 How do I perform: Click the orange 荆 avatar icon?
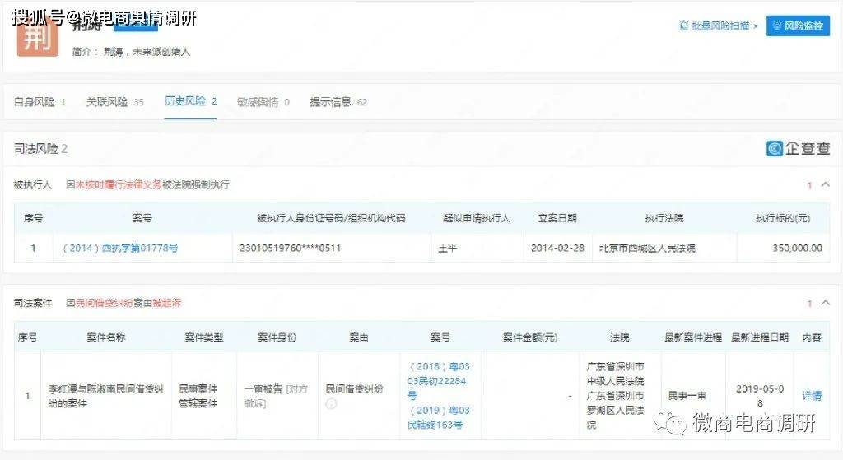[38, 36]
